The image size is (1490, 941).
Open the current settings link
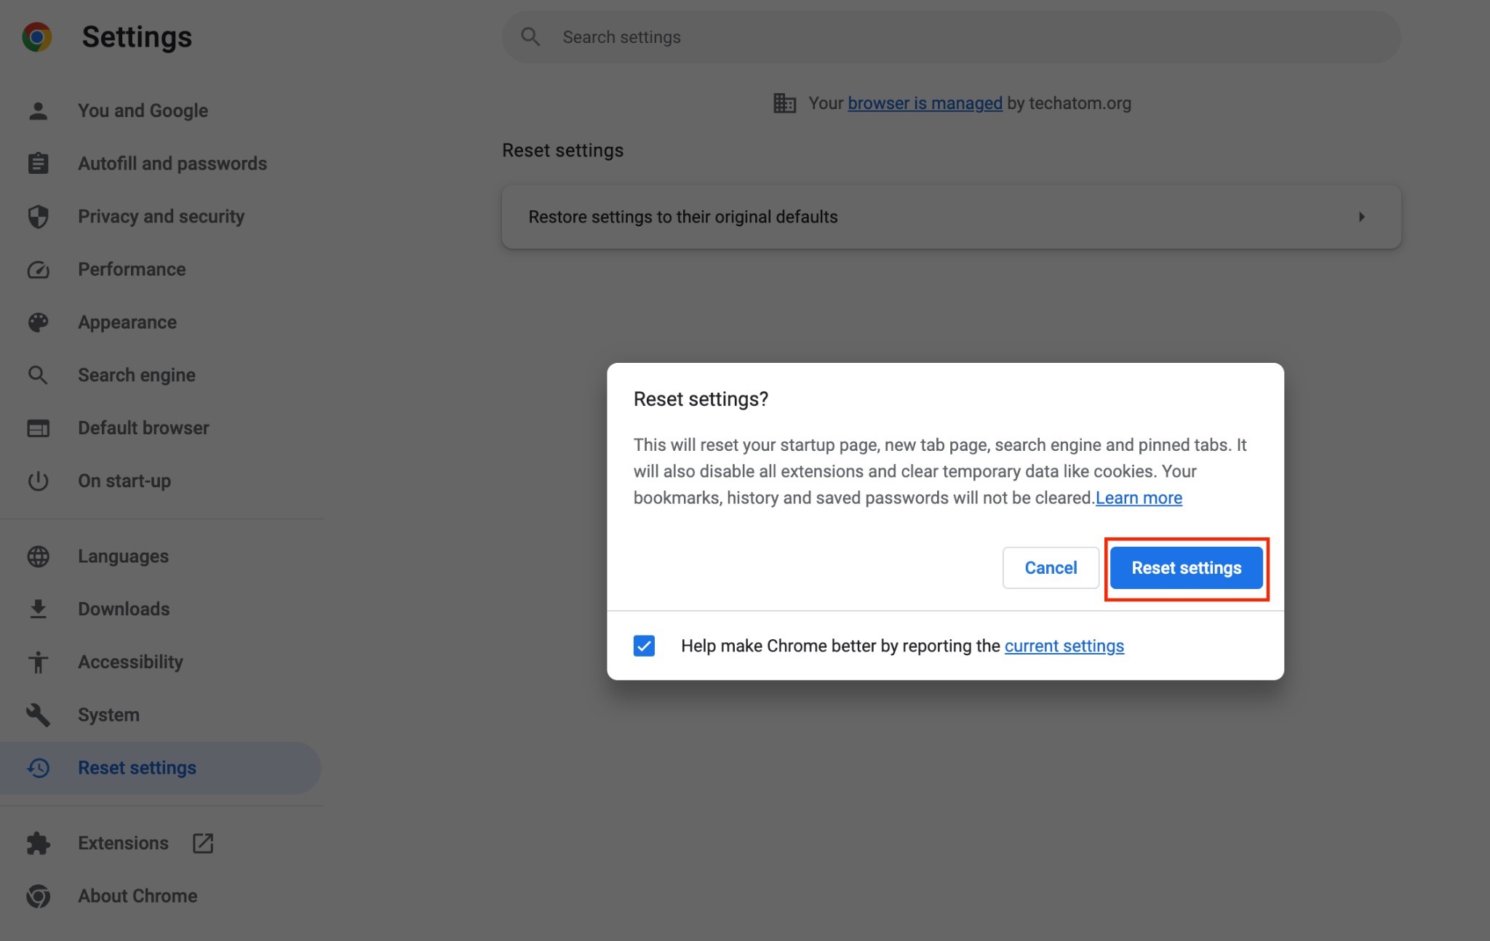(x=1064, y=646)
